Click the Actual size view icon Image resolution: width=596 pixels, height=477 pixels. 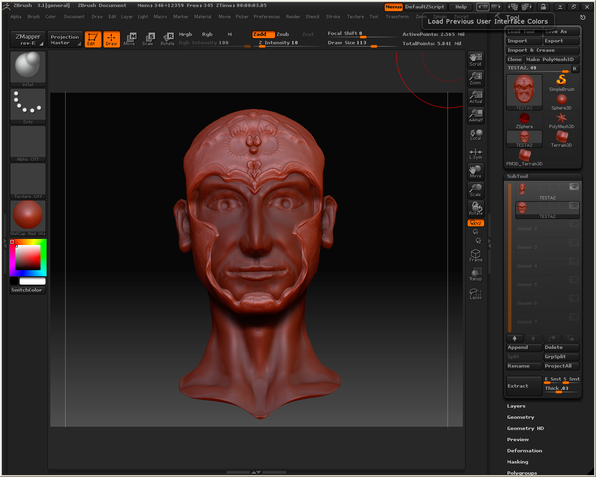tap(475, 97)
